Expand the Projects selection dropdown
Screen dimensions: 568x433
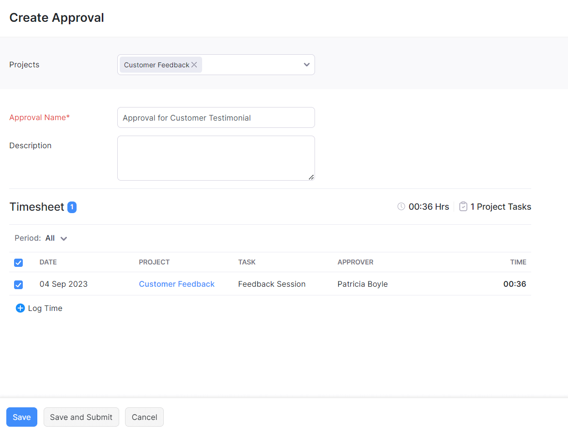[306, 64]
